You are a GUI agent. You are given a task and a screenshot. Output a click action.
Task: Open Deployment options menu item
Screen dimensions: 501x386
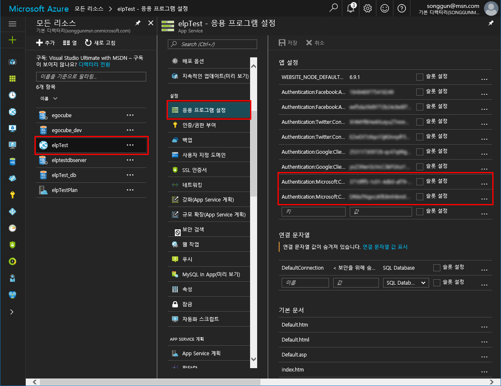click(x=209, y=61)
